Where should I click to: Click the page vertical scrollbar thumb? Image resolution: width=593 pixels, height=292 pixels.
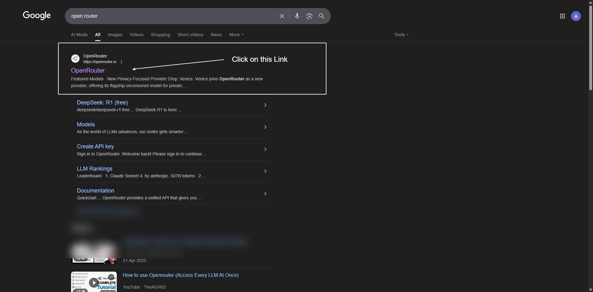point(591,48)
